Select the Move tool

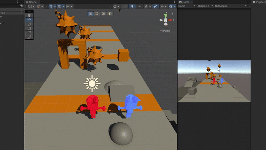point(29,20)
